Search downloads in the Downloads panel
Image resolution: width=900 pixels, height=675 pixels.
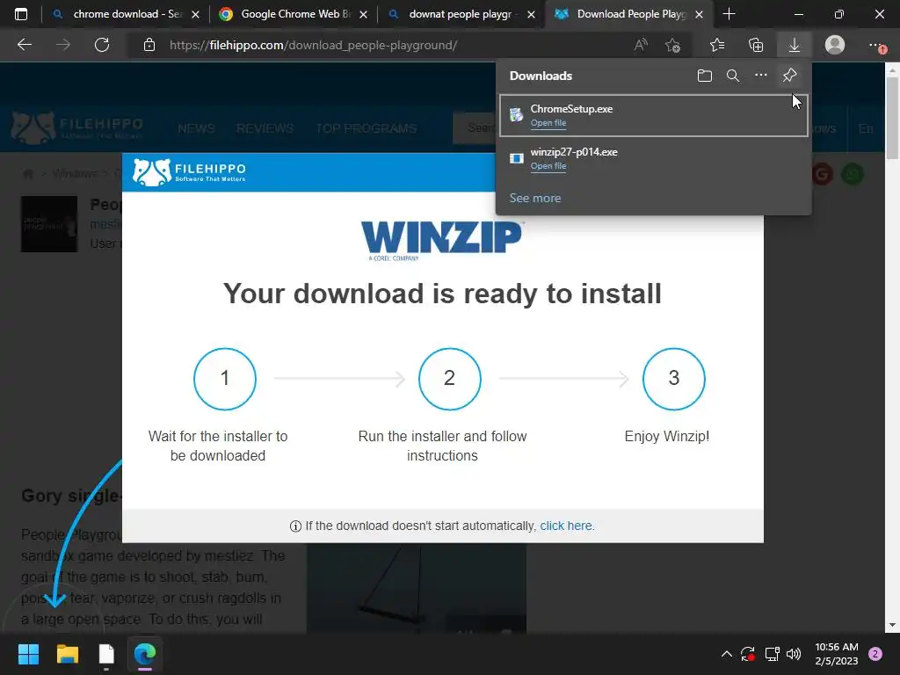point(733,76)
